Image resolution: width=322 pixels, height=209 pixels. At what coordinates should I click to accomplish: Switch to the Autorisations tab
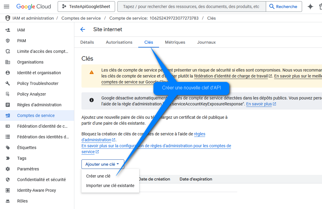click(x=119, y=42)
